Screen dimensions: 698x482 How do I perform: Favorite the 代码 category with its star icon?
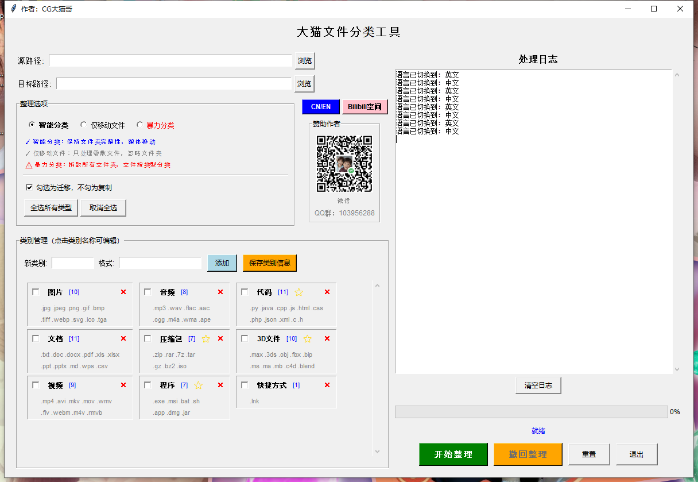click(298, 292)
